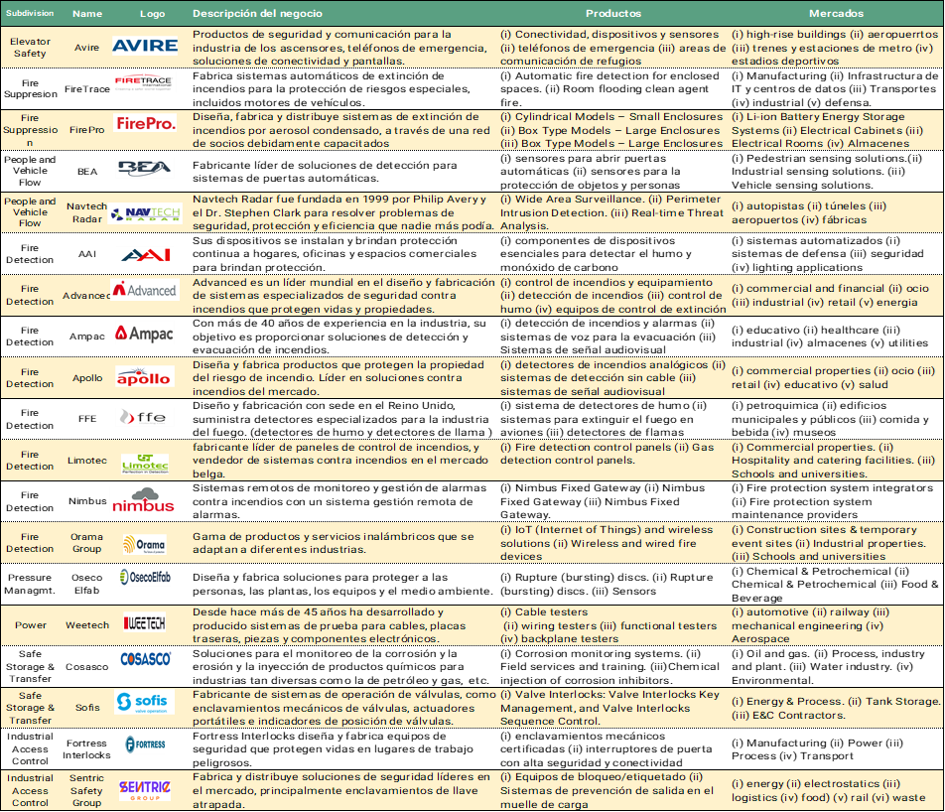
Task: Click the Ampac name cell
Action: click(86, 337)
